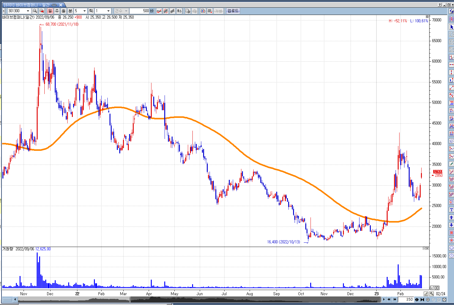Select the letter T text tool
Image resolution: width=454 pixels, height=305 pixels.
coord(451,210)
